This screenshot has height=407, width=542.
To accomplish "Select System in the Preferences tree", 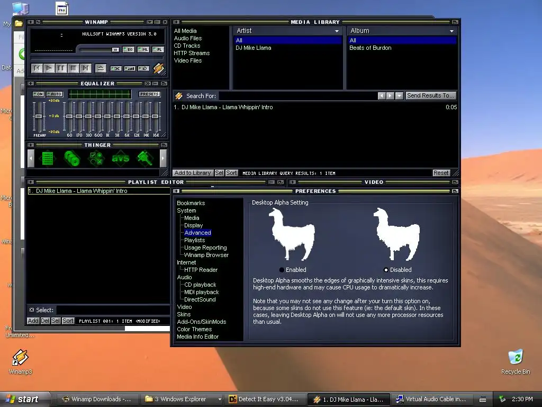I will [186, 210].
